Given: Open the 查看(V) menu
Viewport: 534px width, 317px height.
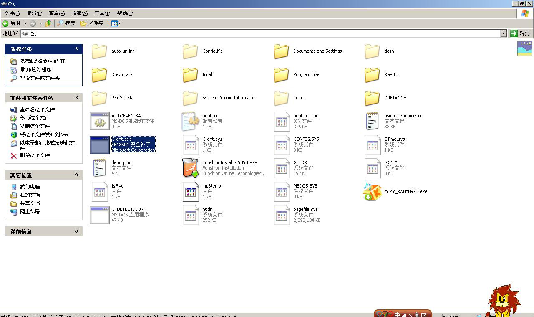Looking at the screenshot, I should coord(57,13).
